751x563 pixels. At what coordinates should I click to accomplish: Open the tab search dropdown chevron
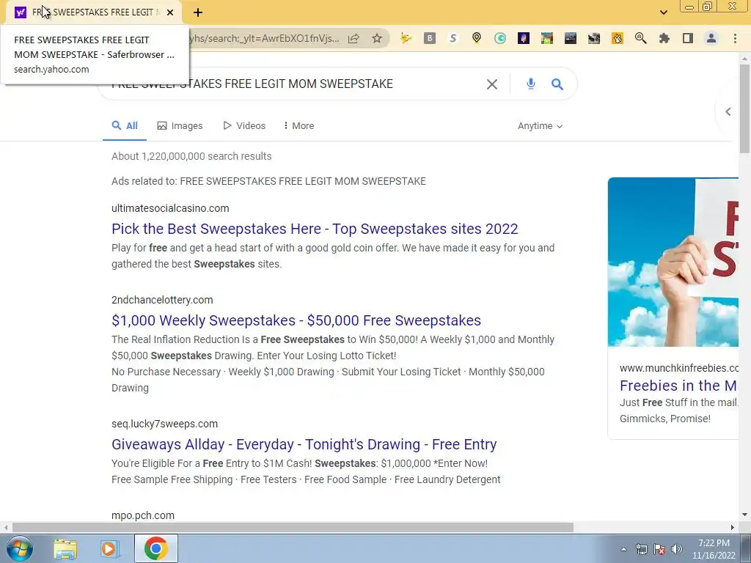(663, 12)
